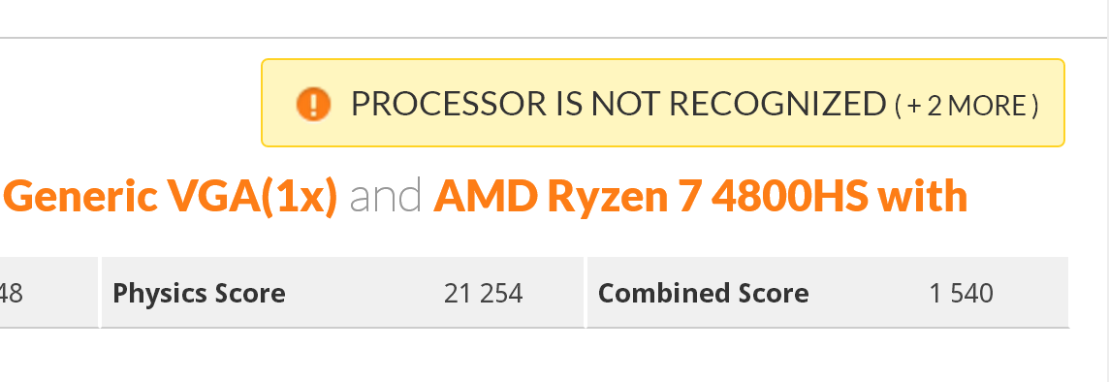Click the yellow warning banner's empty right edge
Screen dimensions: 1109x382
coord(1053,104)
